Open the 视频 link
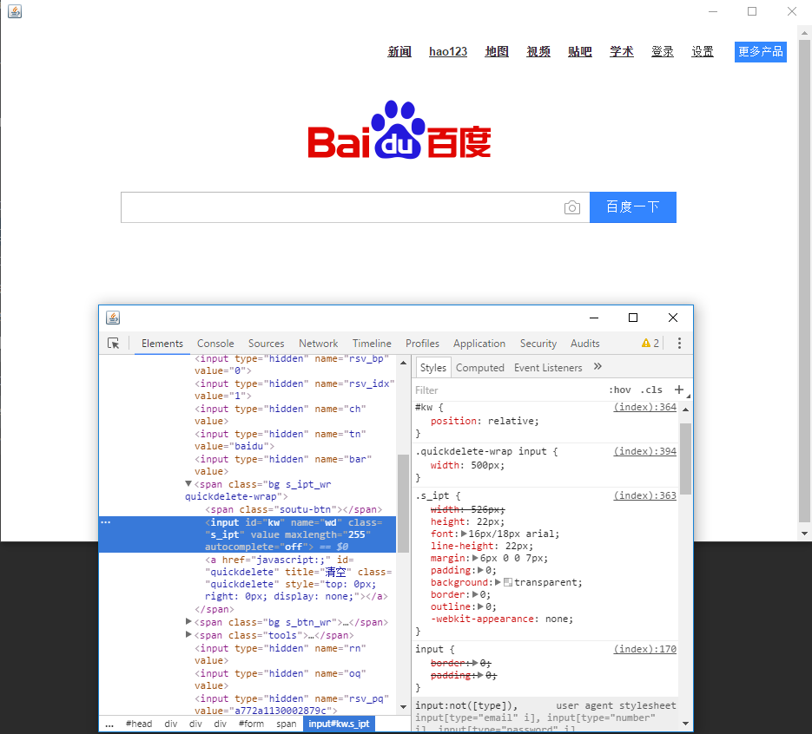This screenshot has height=734, width=812. [x=538, y=52]
